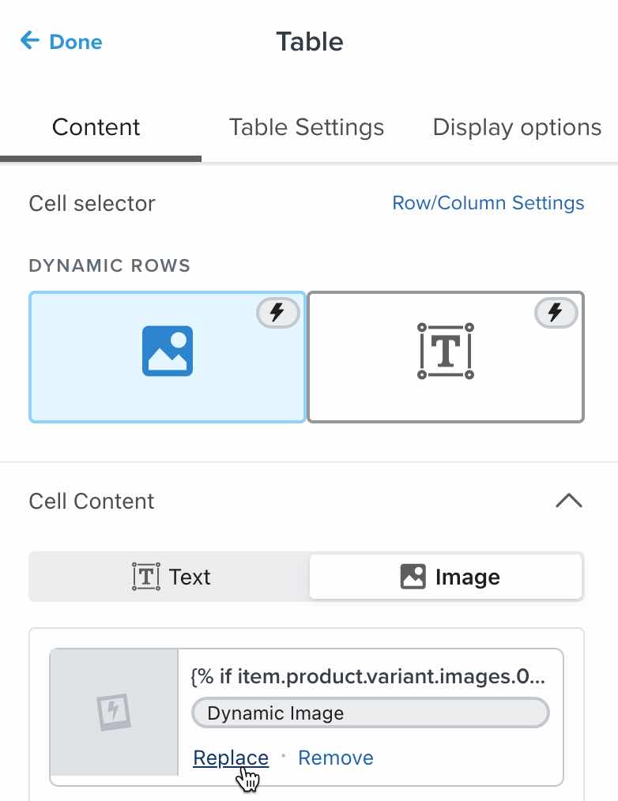Click the Image icon in Cell Content
The image size is (618, 801).
point(412,576)
